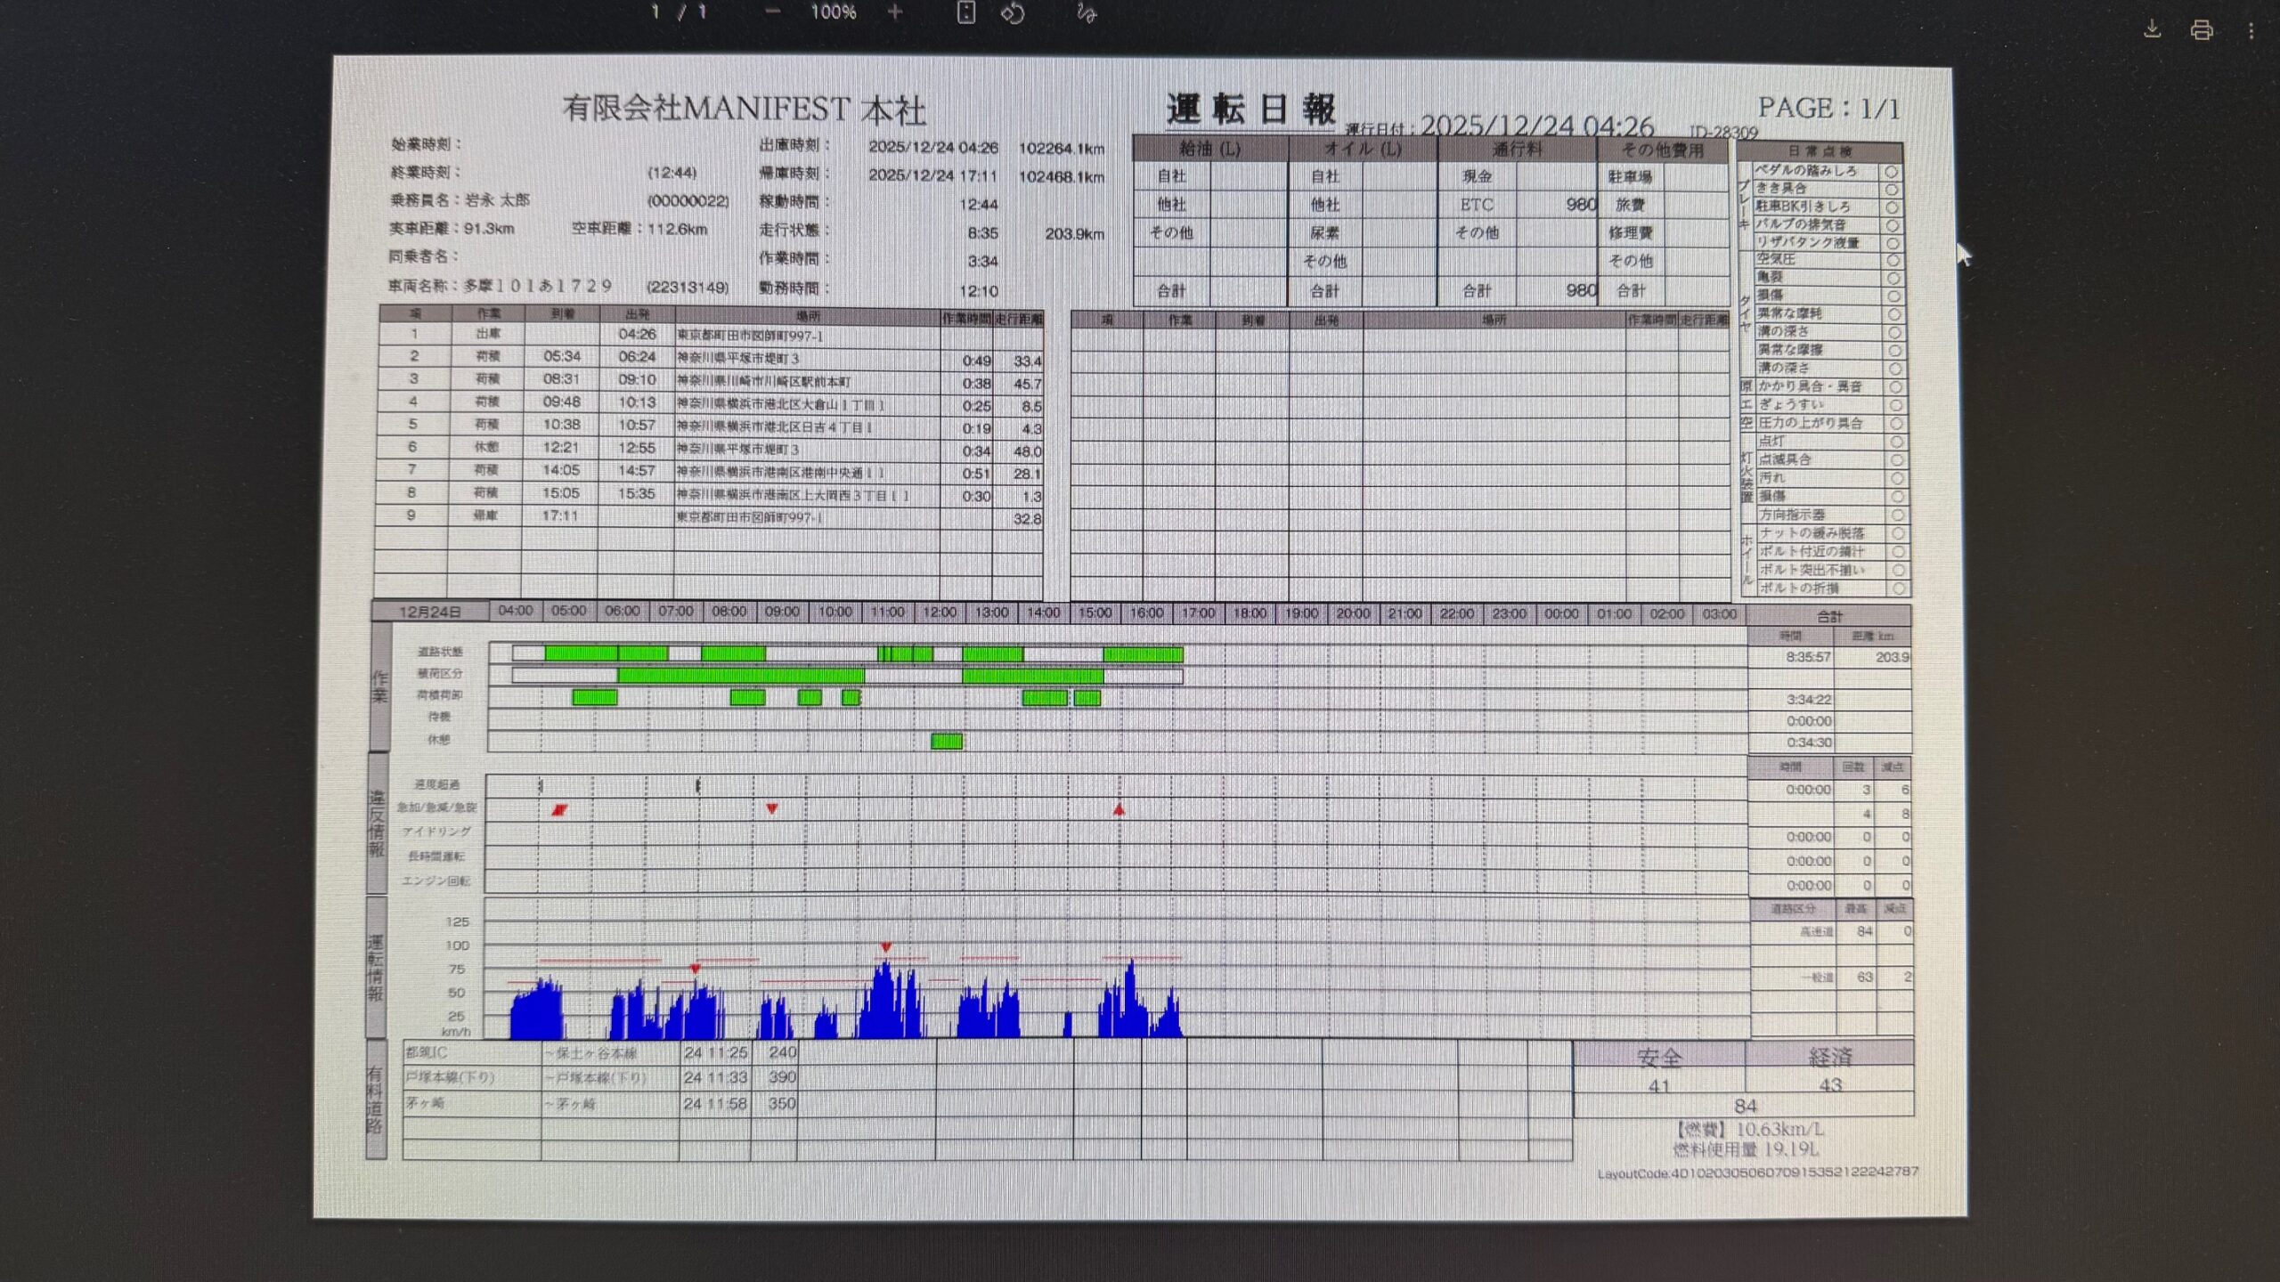Zoom out with the minus button
The image size is (2280, 1282).
tap(772, 12)
